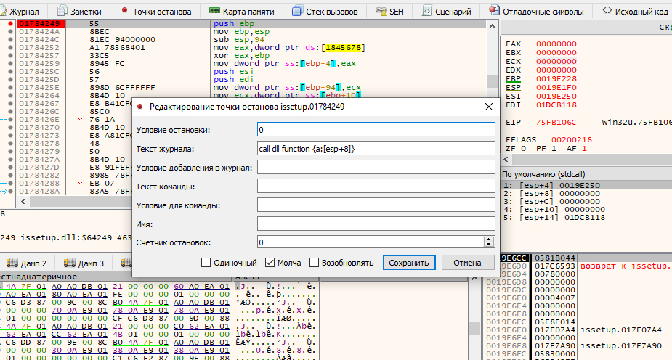The height and width of the screenshot is (360, 672).
Task: Decrease Счетчик остановок with down arrow
Action: (488, 245)
